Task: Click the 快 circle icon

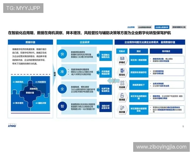Action: pos(62,54)
